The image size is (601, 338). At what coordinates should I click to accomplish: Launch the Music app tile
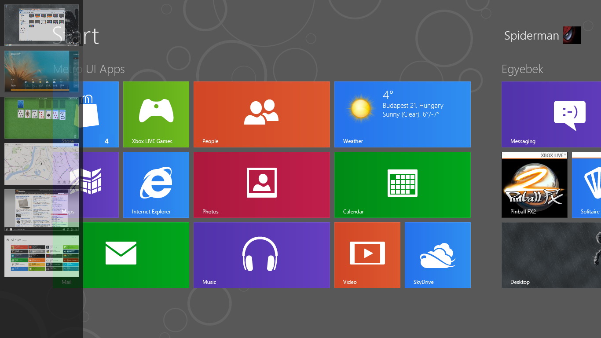[262, 255]
